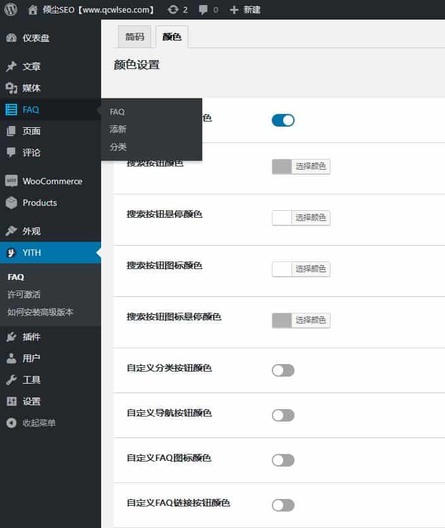Click the settings sliders icon
This screenshot has height=528, width=445.
pos(11,401)
